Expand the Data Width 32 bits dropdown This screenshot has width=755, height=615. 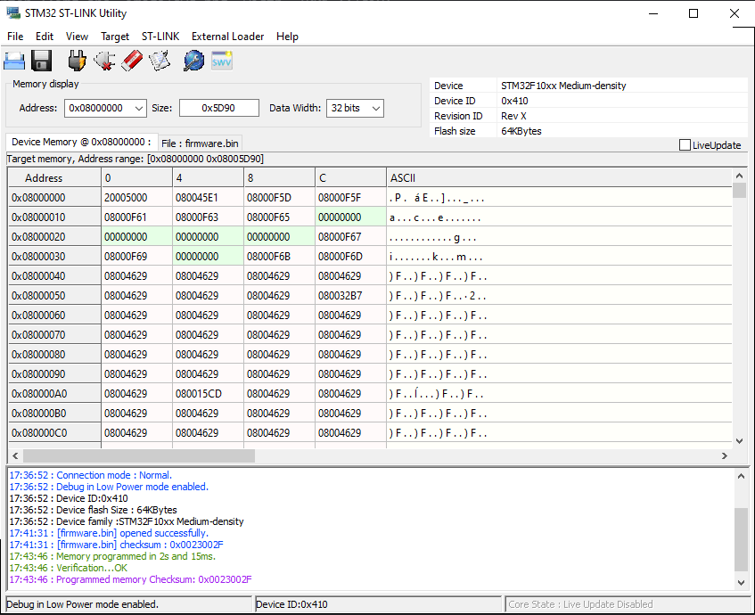[376, 109]
